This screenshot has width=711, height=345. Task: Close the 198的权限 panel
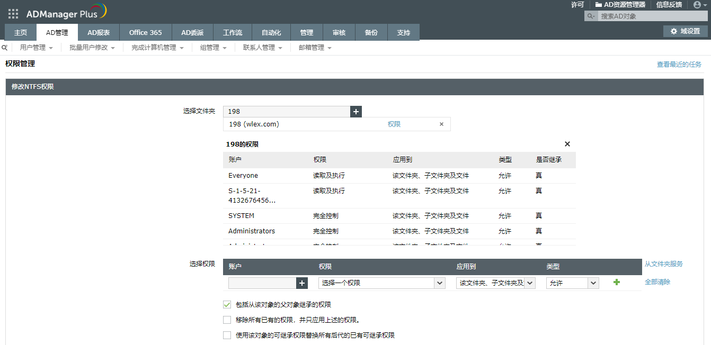coord(567,144)
